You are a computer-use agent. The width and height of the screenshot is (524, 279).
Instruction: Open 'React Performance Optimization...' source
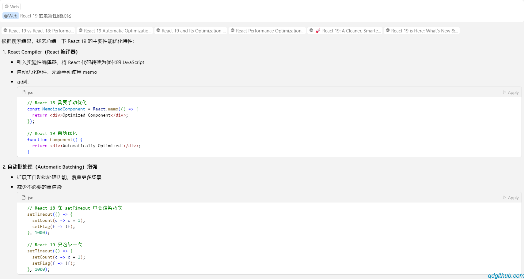268,31
